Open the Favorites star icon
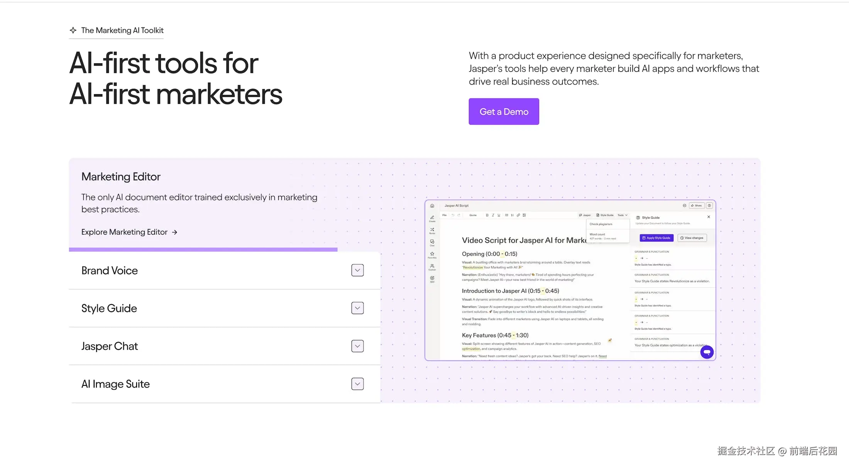 (432, 254)
